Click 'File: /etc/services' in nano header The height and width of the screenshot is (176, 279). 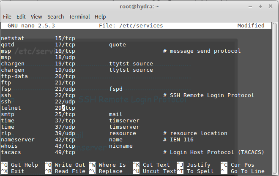(x=131, y=26)
